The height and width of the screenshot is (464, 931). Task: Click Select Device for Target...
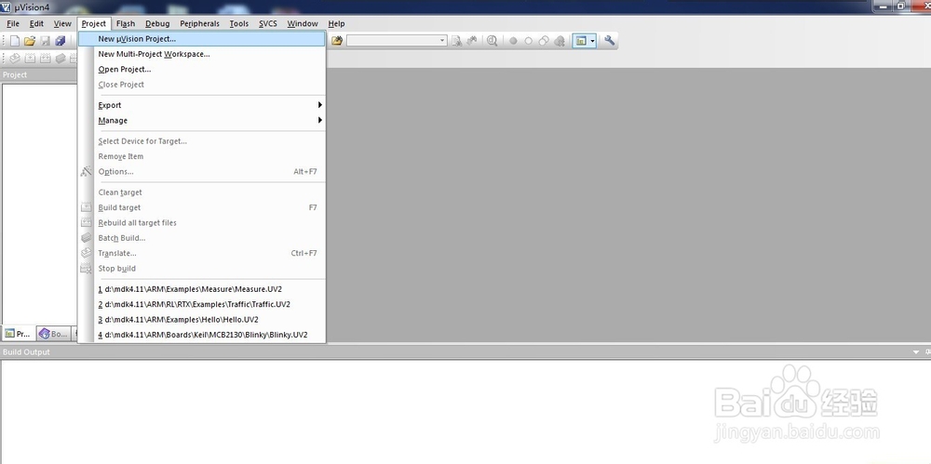(x=202, y=141)
